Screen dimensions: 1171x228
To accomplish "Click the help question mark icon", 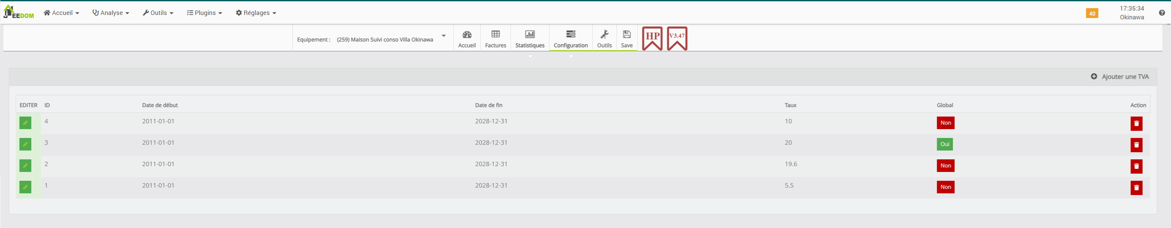I will pos(1162,13).
